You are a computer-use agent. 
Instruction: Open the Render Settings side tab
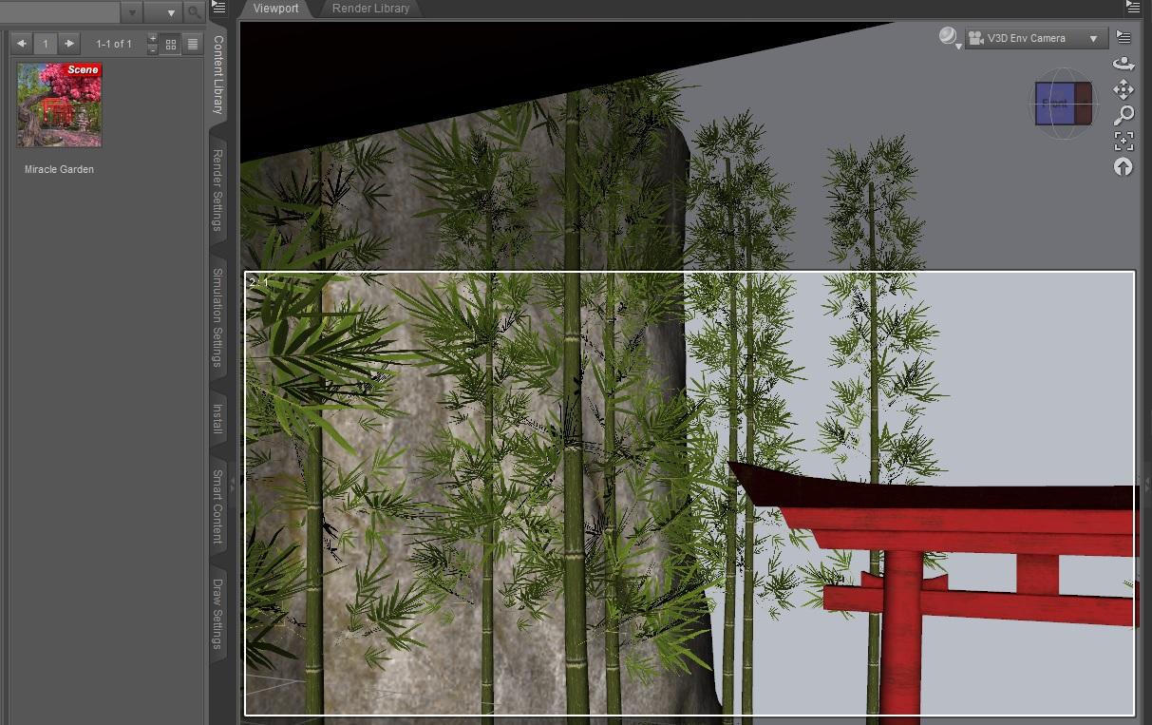(x=218, y=190)
